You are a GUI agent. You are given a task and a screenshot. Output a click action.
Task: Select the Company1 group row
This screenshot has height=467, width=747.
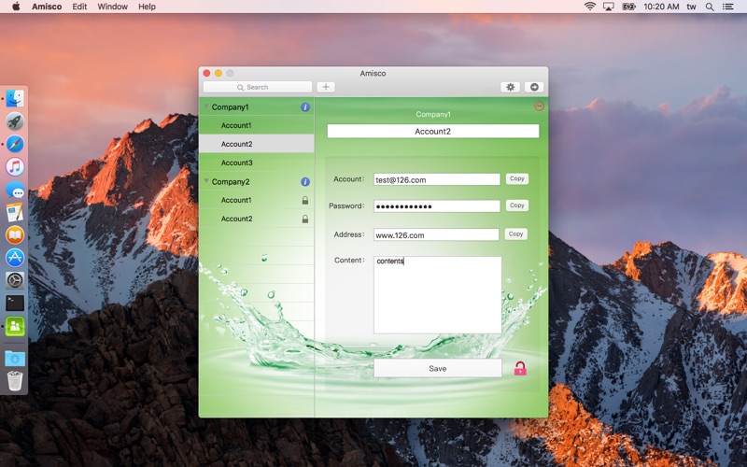point(256,107)
